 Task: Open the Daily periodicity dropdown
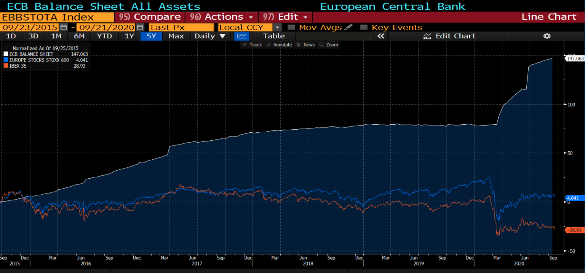(x=210, y=36)
